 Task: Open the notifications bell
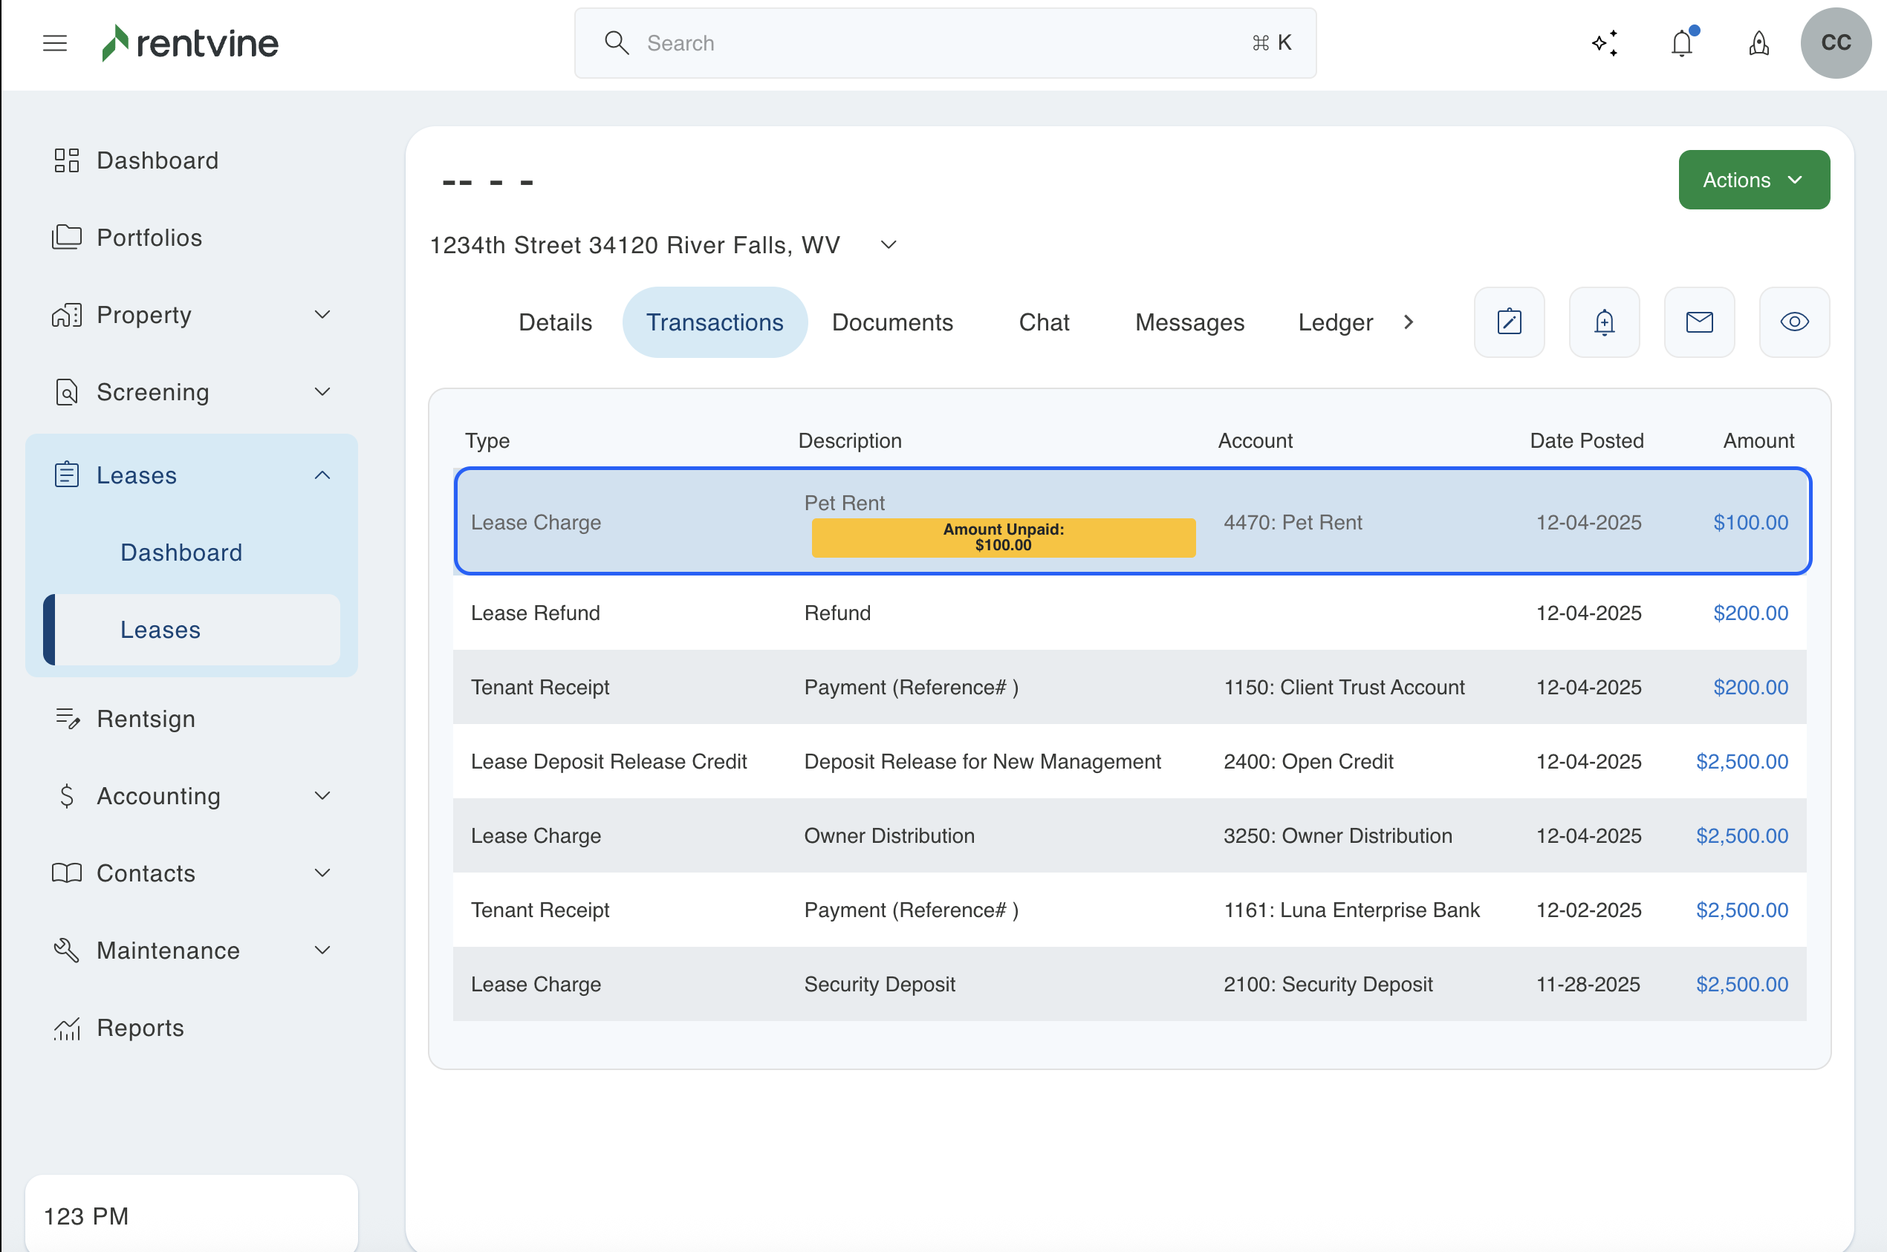coord(1682,43)
